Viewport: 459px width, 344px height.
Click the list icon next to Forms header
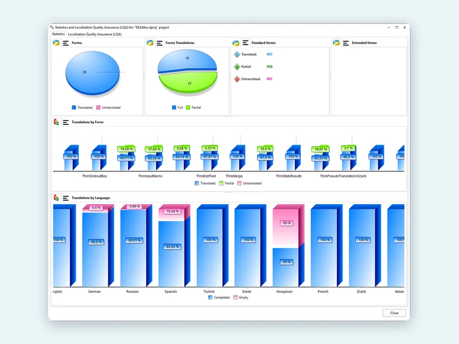[66, 43]
